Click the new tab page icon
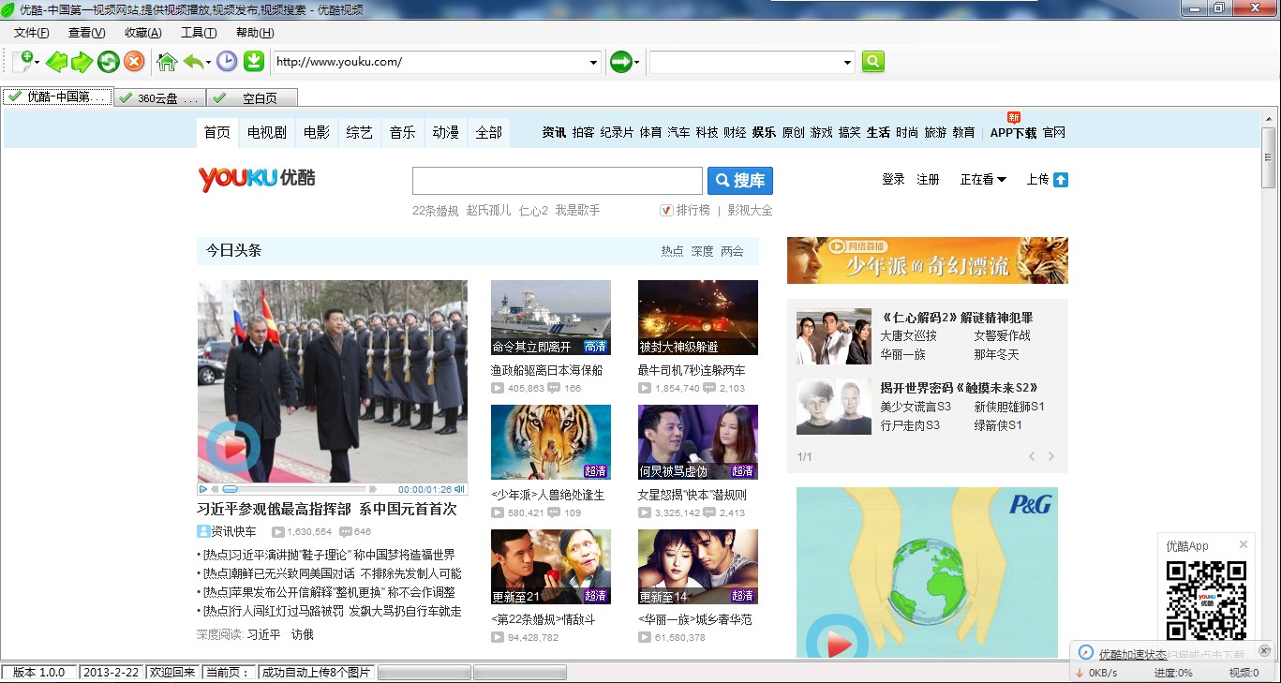The height and width of the screenshot is (683, 1281). click(x=22, y=62)
